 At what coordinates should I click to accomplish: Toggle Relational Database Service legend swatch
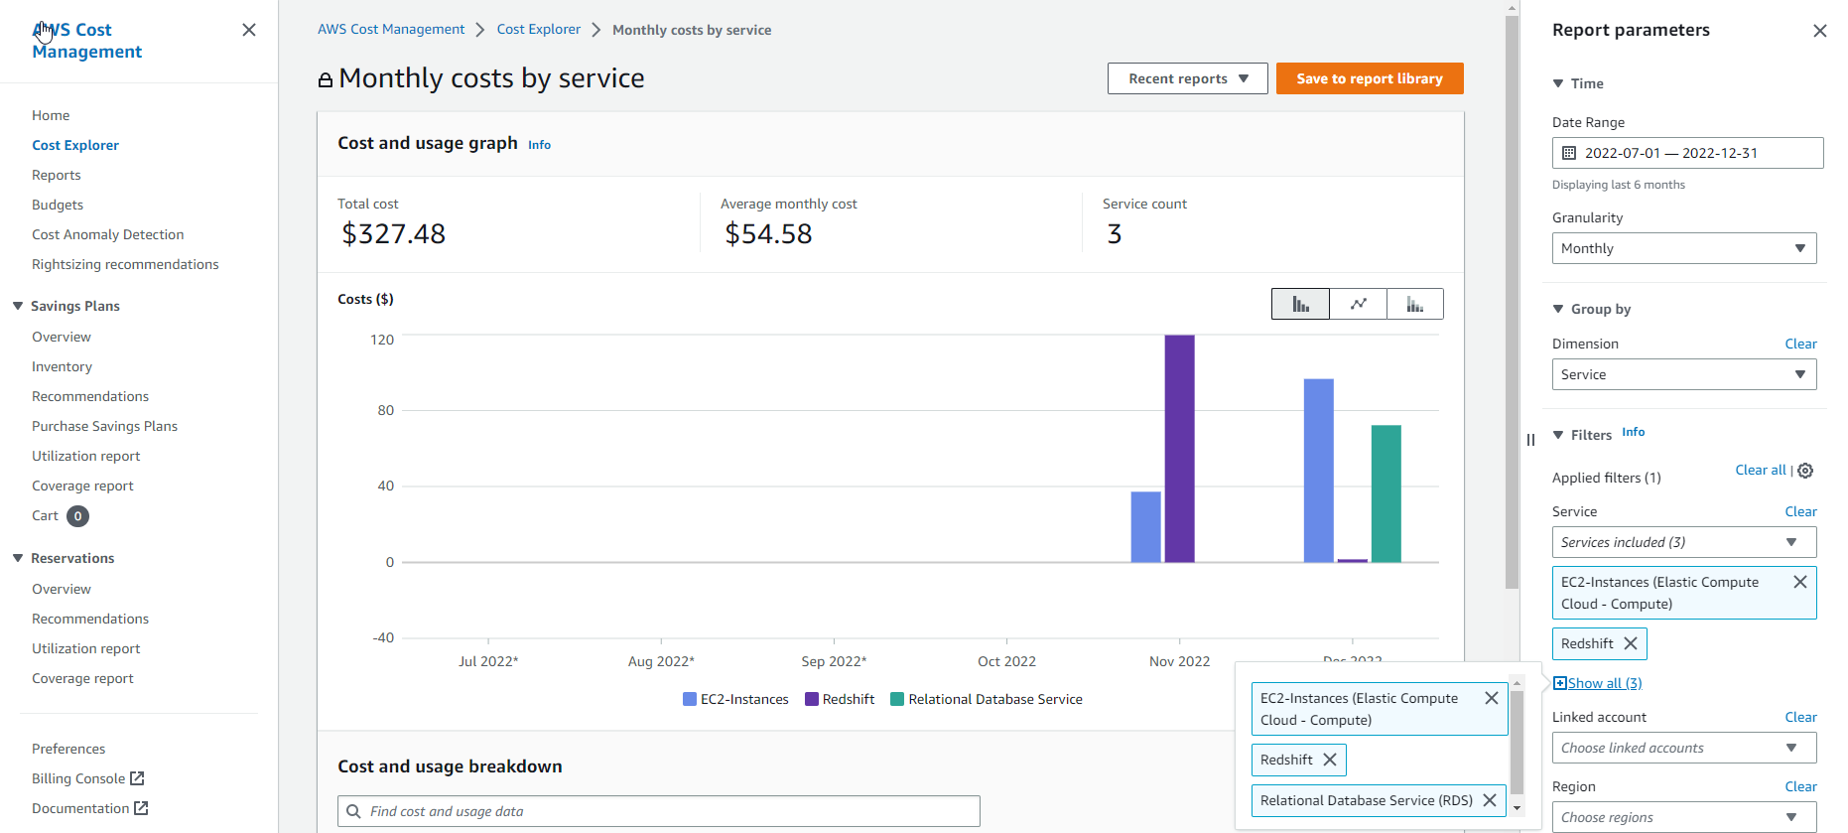tap(897, 699)
